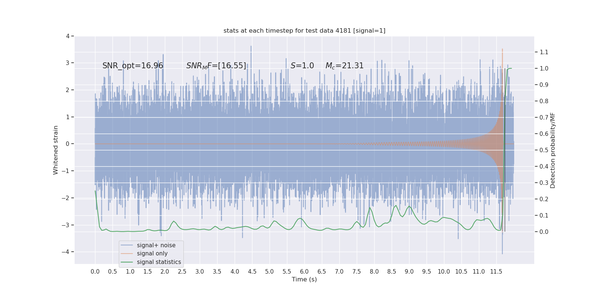Image resolution: width=594 pixels, height=297 pixels.
Task: Click the 11.5 tick on time axis
Action: pyautogui.click(x=496, y=271)
